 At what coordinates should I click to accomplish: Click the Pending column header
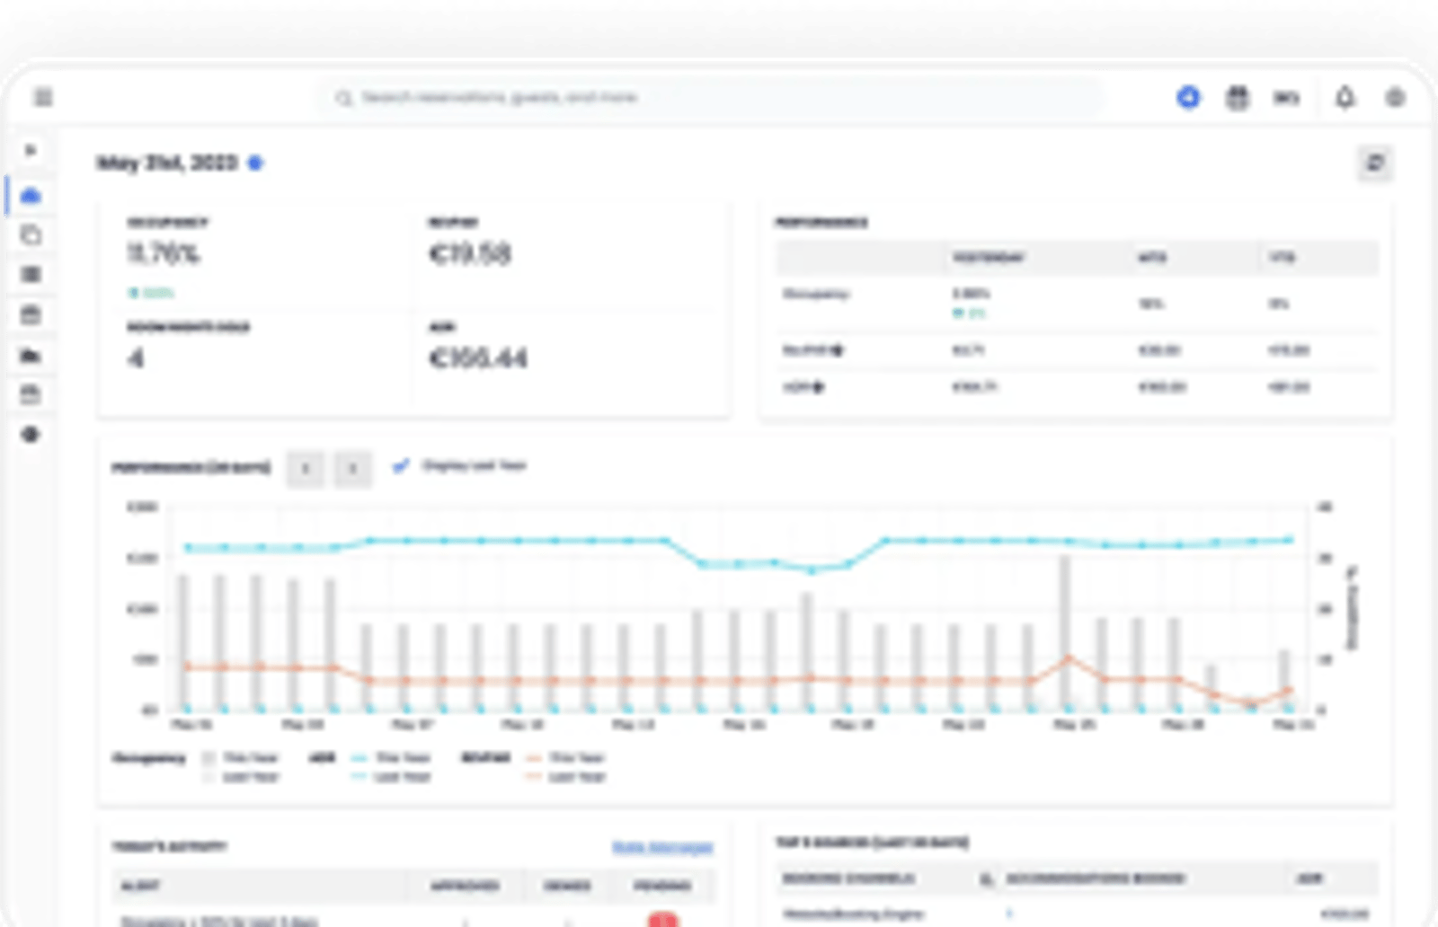(x=662, y=886)
